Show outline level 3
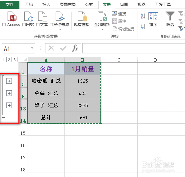185x177 pixels. point(14,60)
